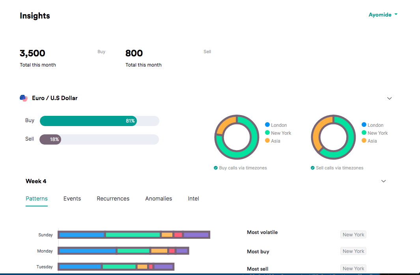
Task: Click the Monday stacked bar
Action: tap(123, 251)
